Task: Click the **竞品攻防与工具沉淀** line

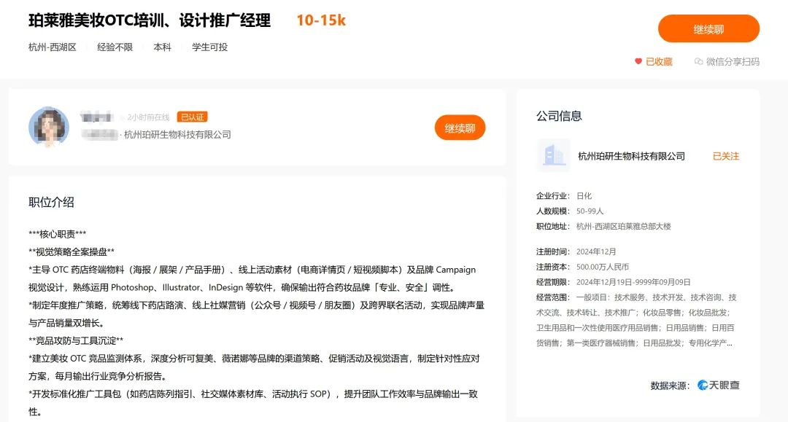Action: coord(76,340)
